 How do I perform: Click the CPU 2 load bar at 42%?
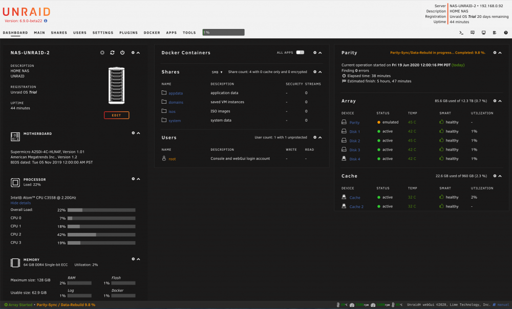pos(101,234)
